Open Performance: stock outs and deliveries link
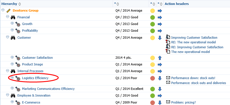Screen dimensions: 230x105 (x=199, y=83)
